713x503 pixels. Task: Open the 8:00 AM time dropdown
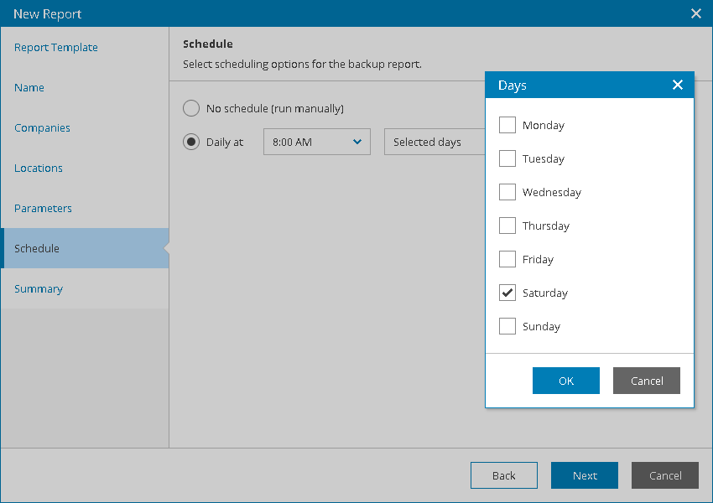click(316, 142)
